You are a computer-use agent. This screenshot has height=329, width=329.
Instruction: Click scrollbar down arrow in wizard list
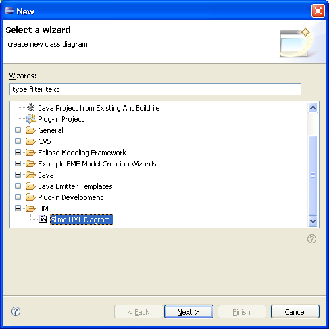313,221
